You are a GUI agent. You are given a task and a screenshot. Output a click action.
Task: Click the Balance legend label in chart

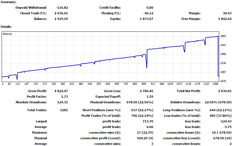tap(7, 34)
